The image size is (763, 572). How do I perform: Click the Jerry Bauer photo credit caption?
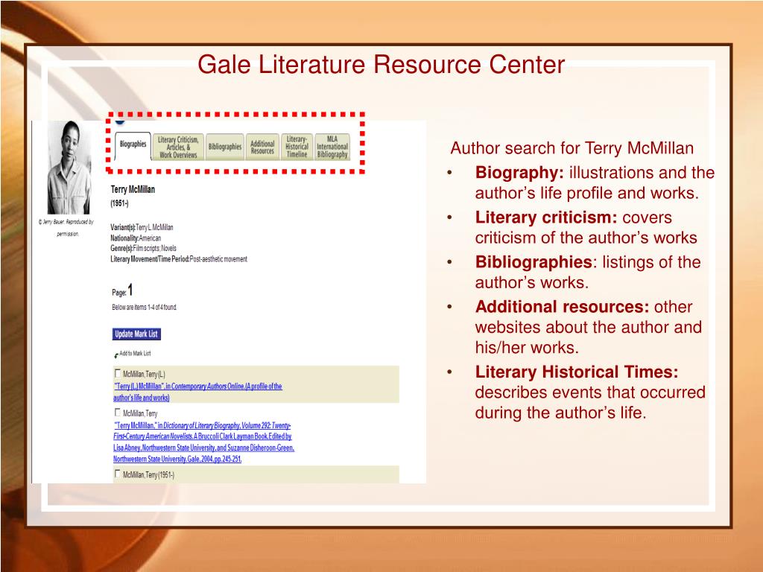[x=66, y=228]
